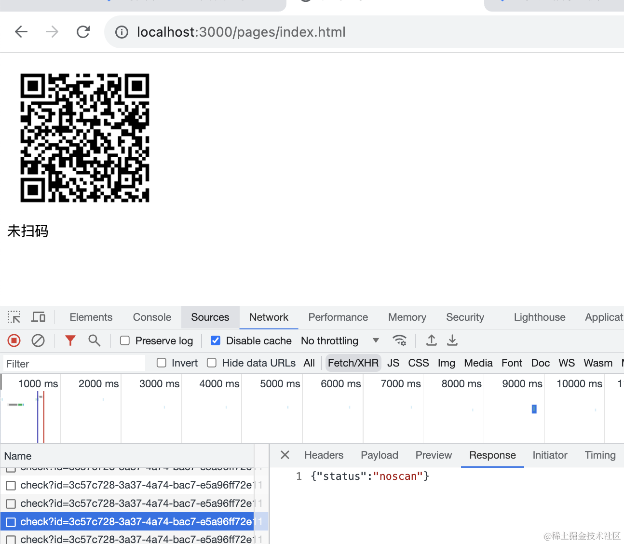
Task: Toggle the network filter funnel icon
Action: (x=70, y=341)
